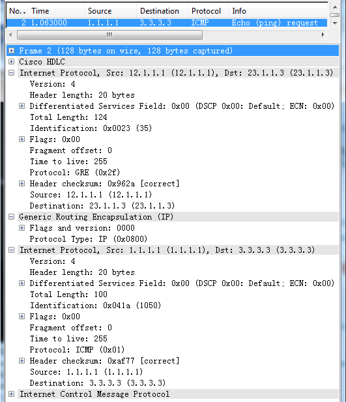
Task: Expand the Cisco HDLC section
Action: coord(11,61)
